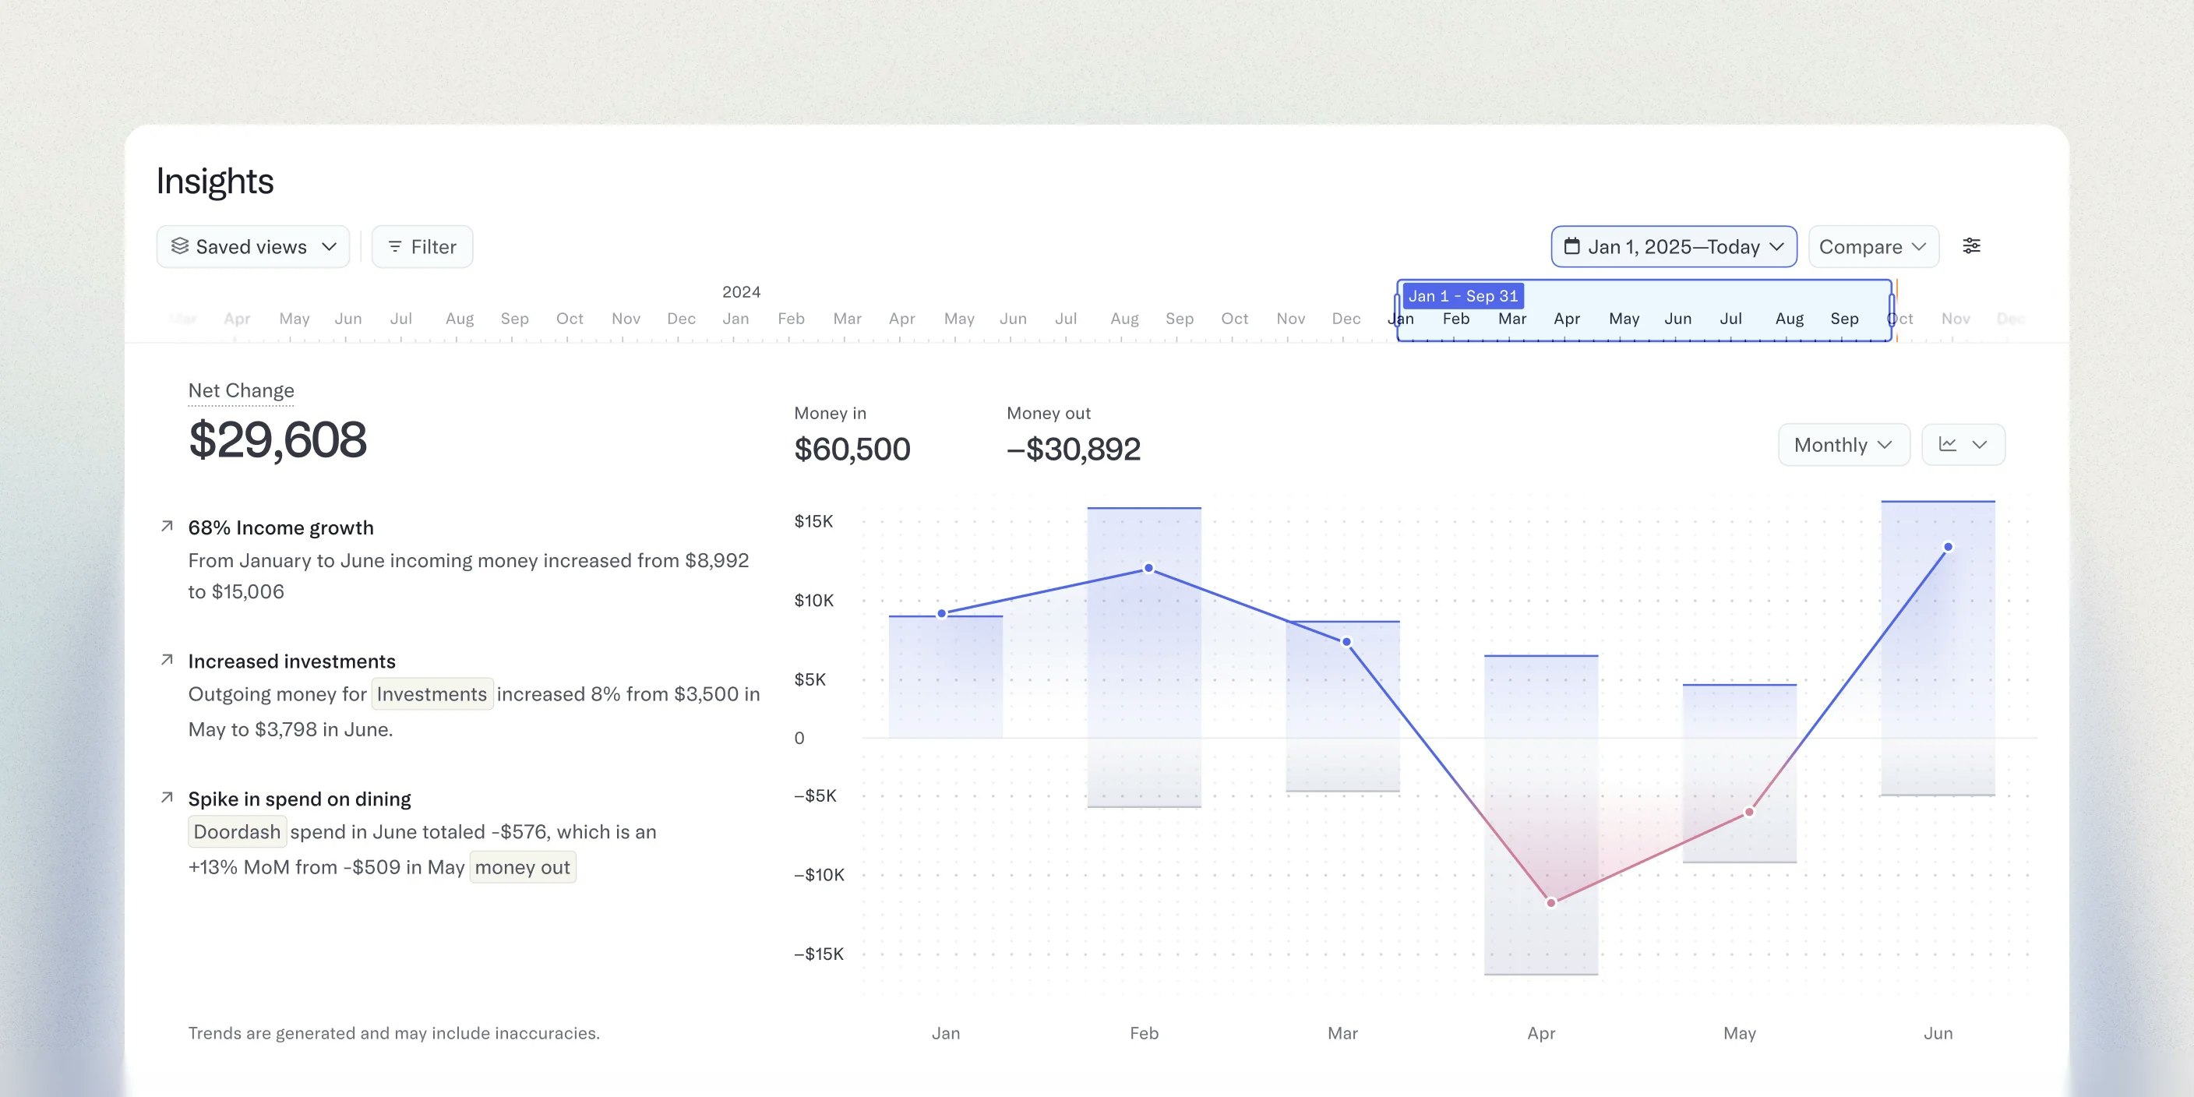Click the line chart type icon
The height and width of the screenshot is (1097, 2194).
(1948, 445)
